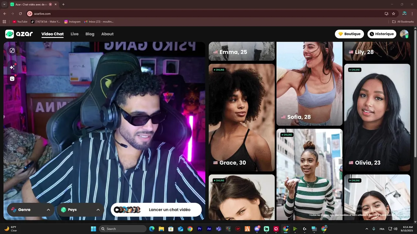
Task: Click the Azar logo in the header
Action: (x=19, y=34)
